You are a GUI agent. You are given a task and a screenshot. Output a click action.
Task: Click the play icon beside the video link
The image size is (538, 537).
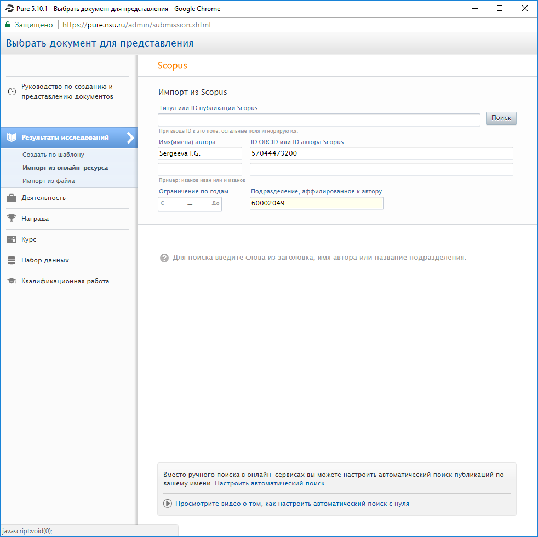click(168, 504)
